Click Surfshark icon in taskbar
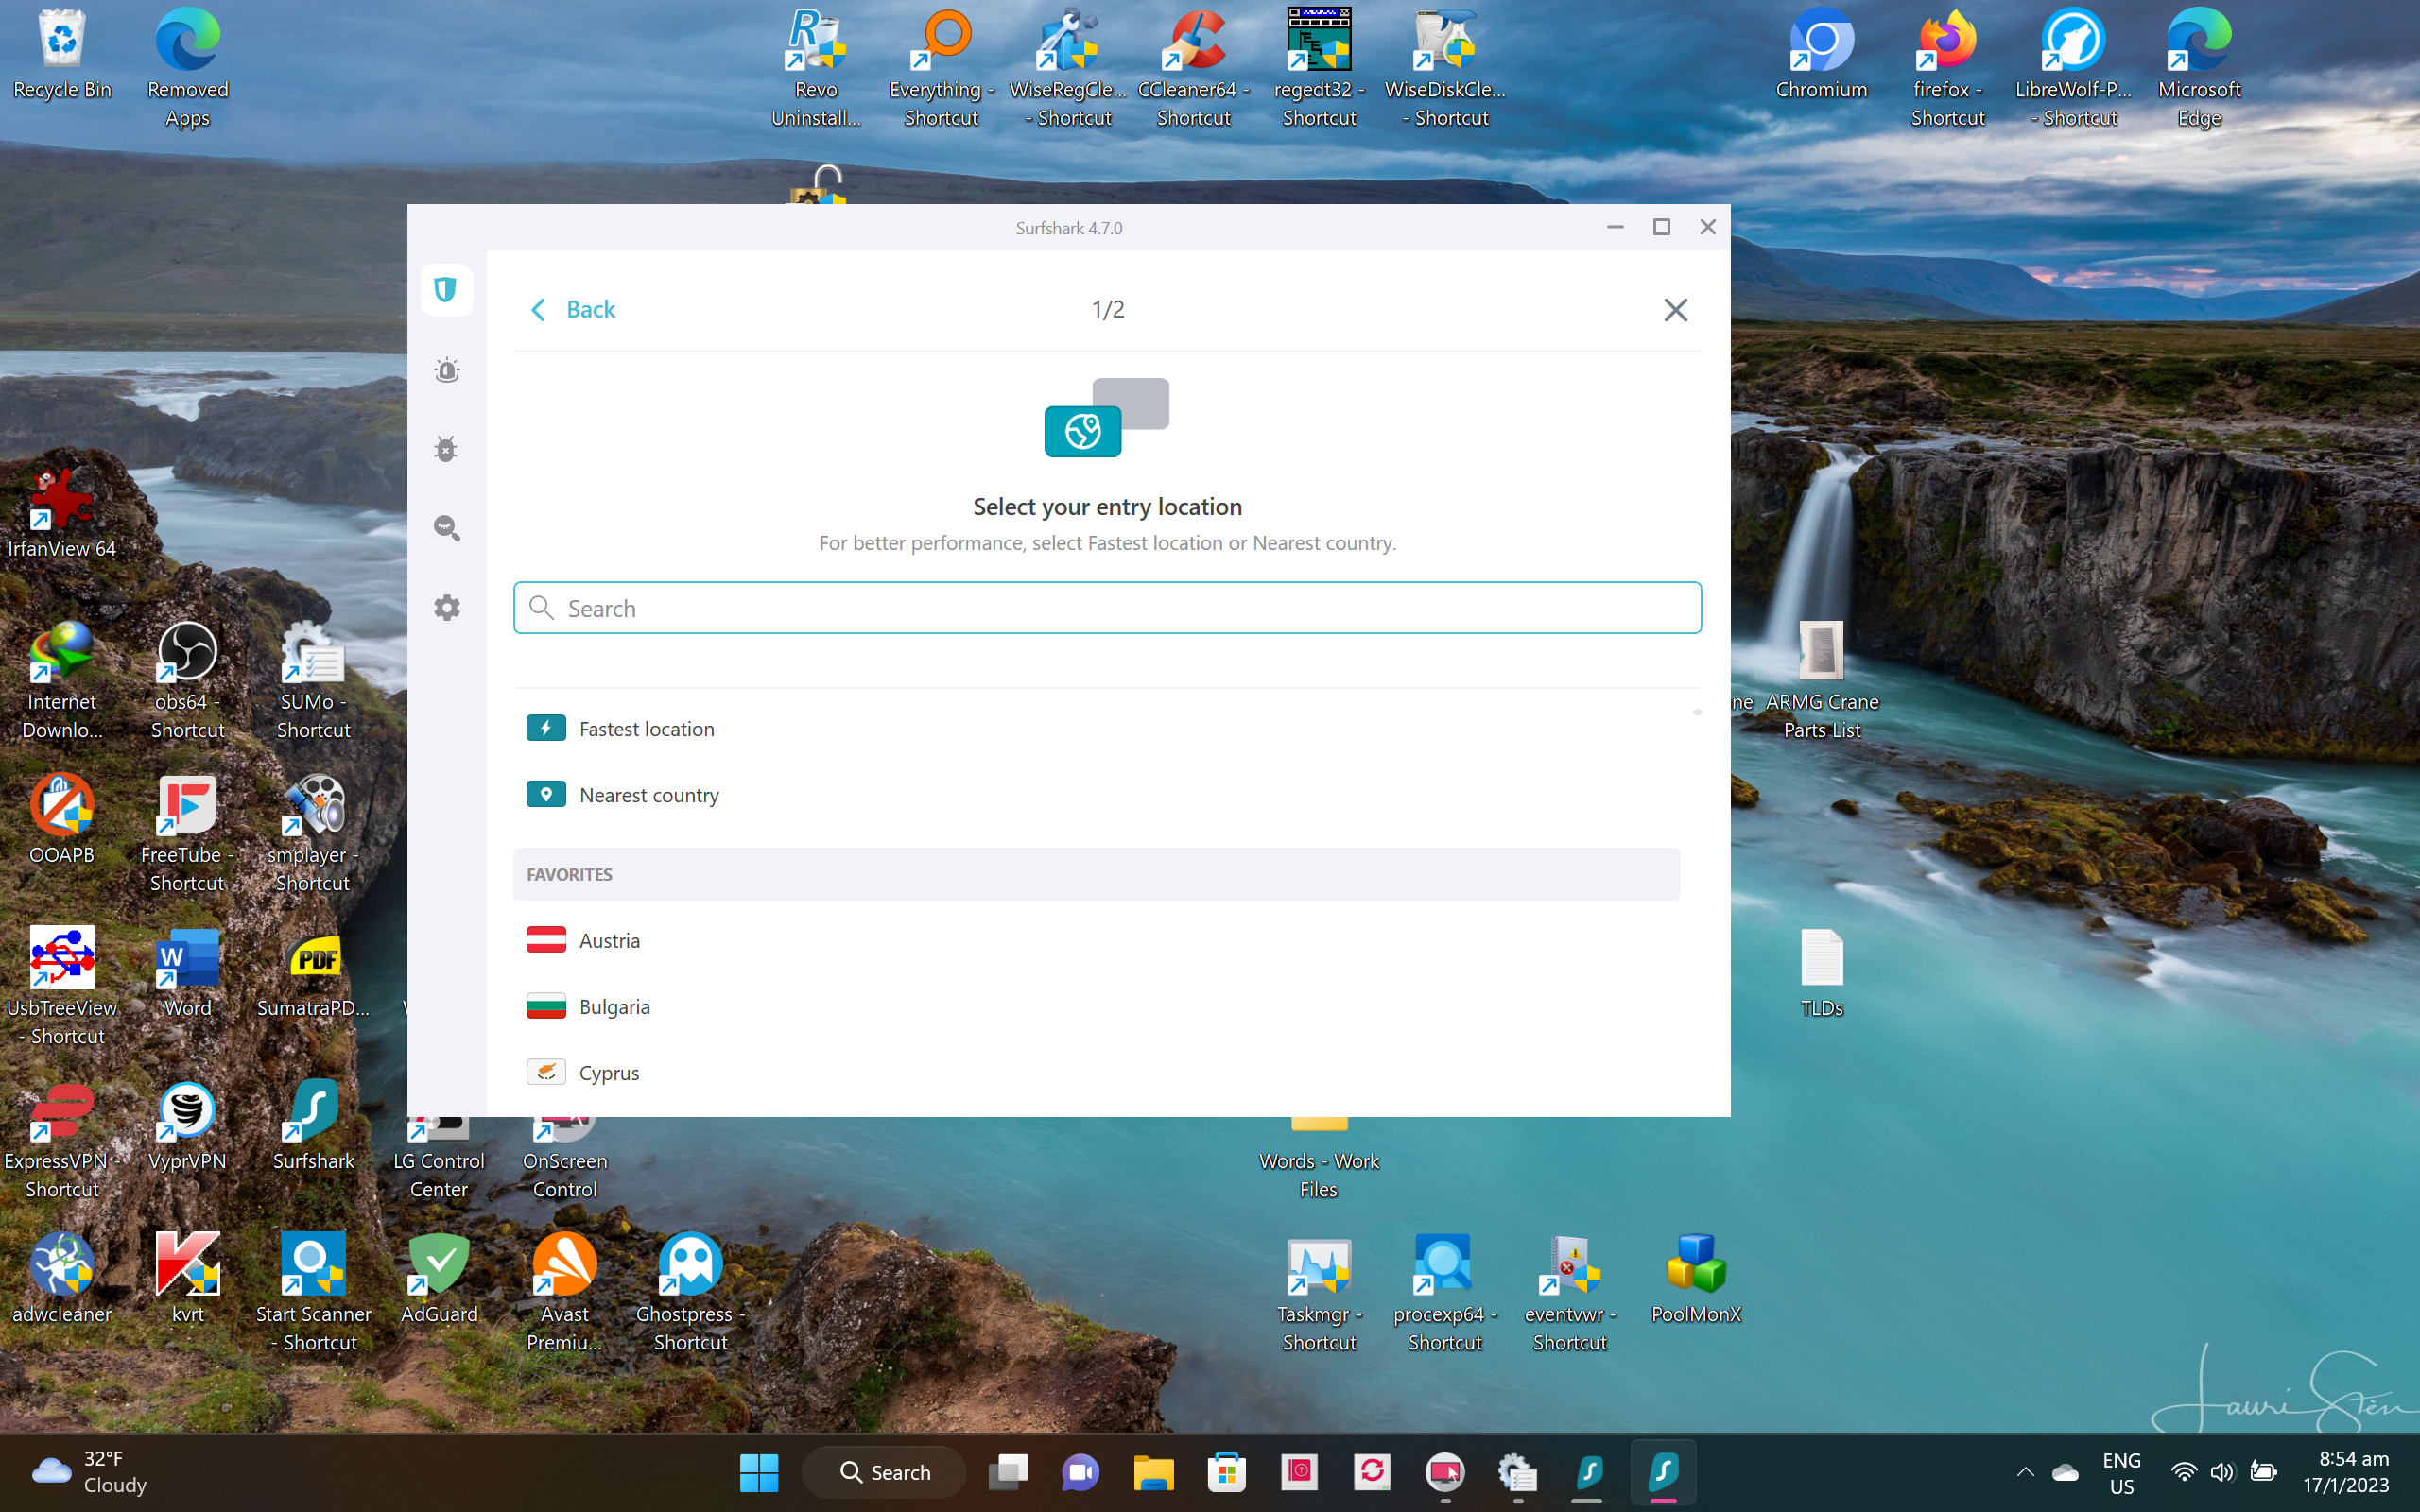 point(1662,1472)
